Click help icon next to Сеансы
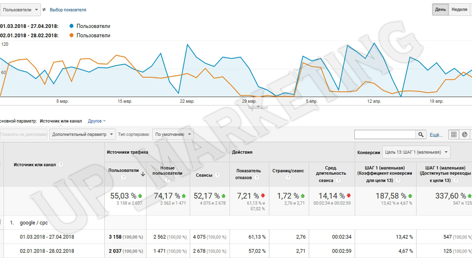This screenshot has height=258, width=472. tap(217, 175)
